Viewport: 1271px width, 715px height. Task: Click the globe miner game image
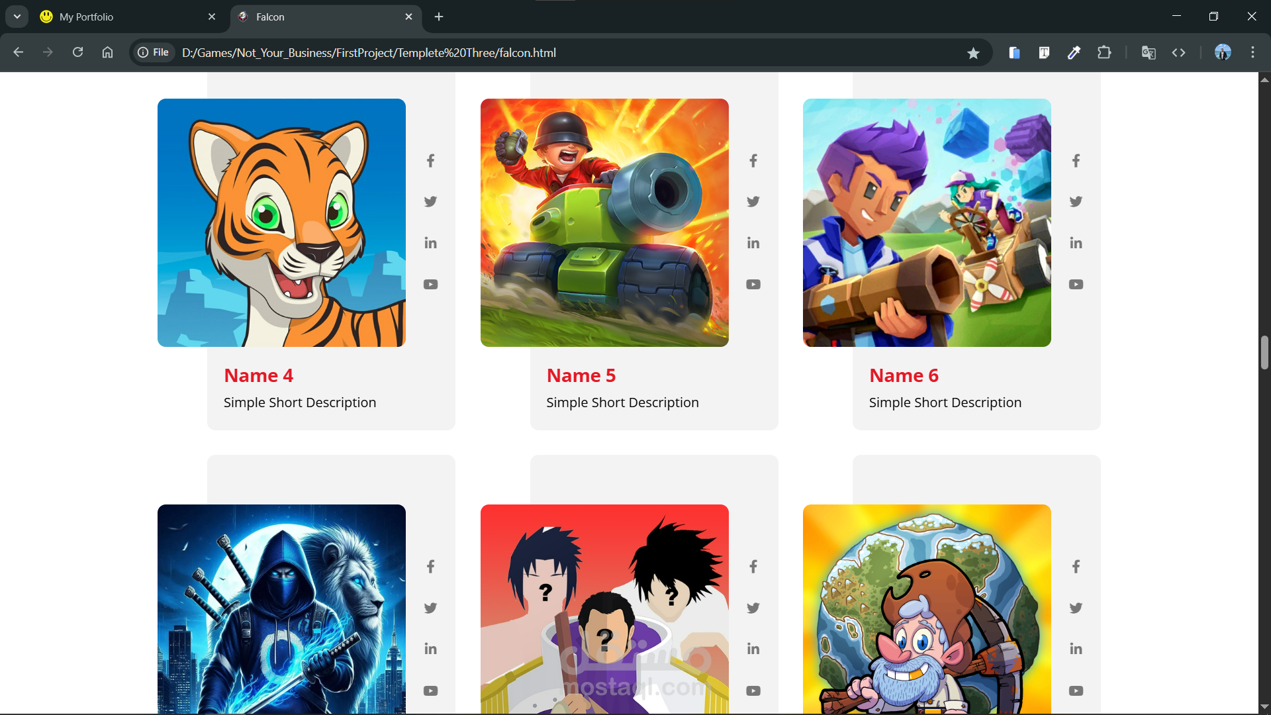927,609
